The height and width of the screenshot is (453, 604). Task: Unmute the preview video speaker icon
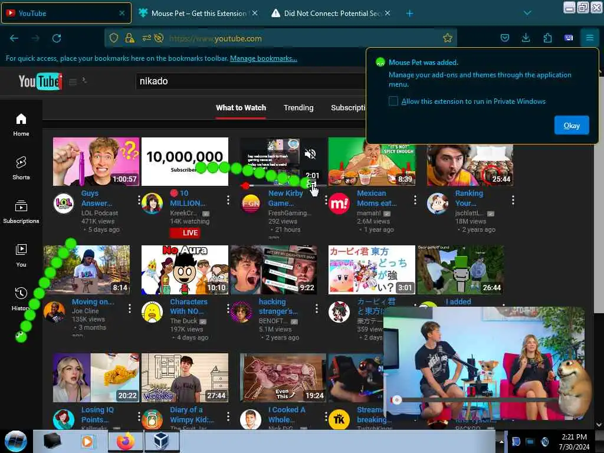pos(310,154)
